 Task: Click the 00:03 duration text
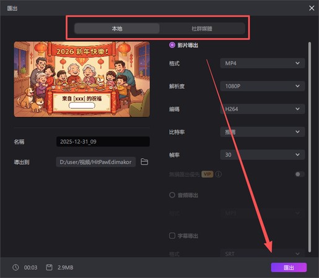(x=30, y=267)
